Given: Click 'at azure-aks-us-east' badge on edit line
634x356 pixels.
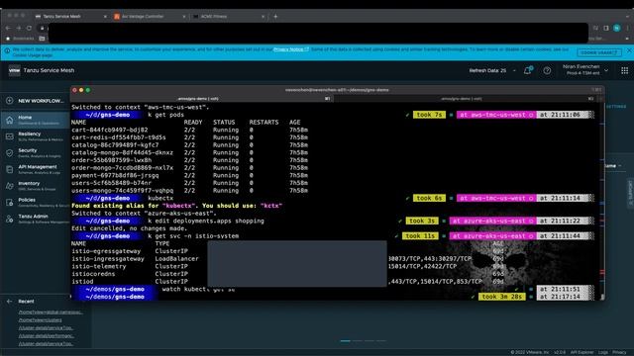Looking at the screenshot, I should [x=492, y=222].
